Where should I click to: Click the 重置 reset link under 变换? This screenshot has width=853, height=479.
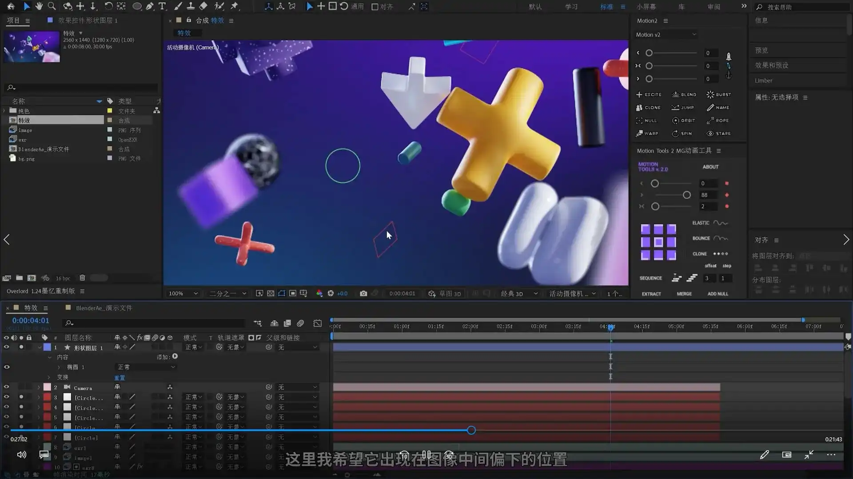120,377
